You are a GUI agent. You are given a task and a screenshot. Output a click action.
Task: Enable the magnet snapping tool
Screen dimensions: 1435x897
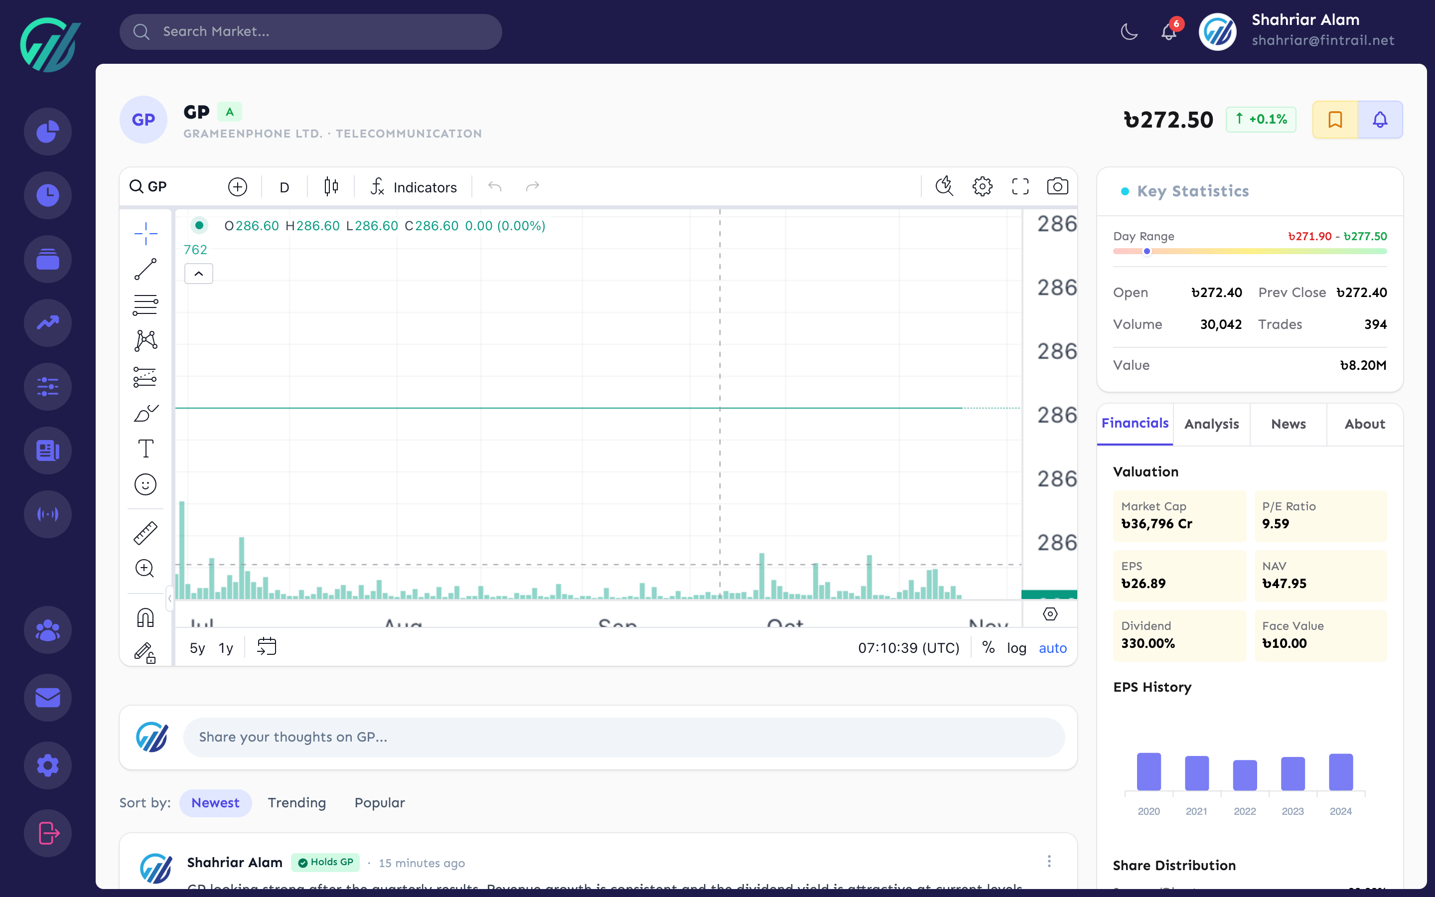(x=145, y=617)
